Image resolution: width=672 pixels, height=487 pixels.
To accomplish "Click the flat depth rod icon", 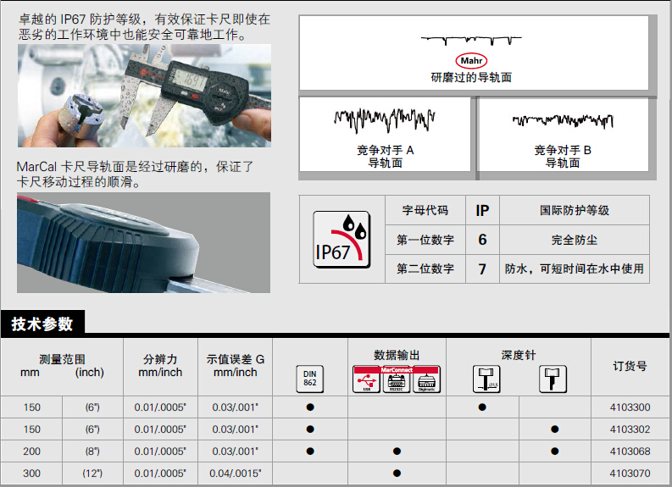I will pyautogui.click(x=553, y=379).
